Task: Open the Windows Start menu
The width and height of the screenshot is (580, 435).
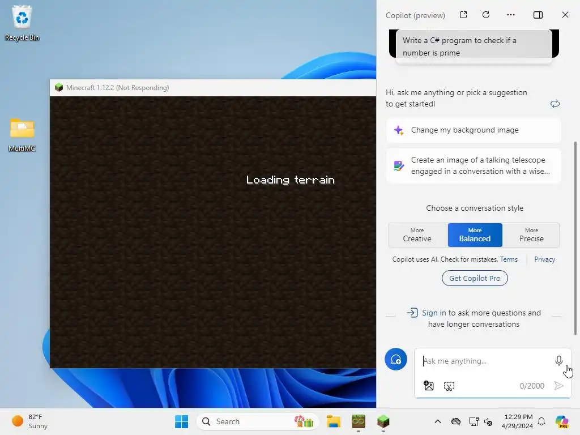Action: [x=181, y=421]
